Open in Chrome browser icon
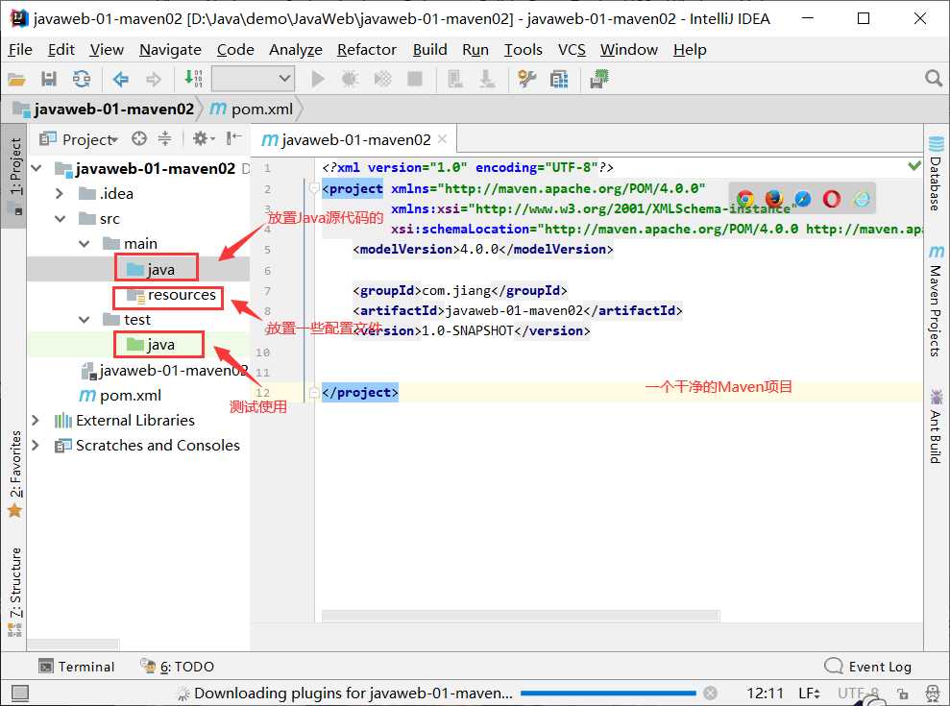This screenshot has height=706, width=950. (x=745, y=198)
